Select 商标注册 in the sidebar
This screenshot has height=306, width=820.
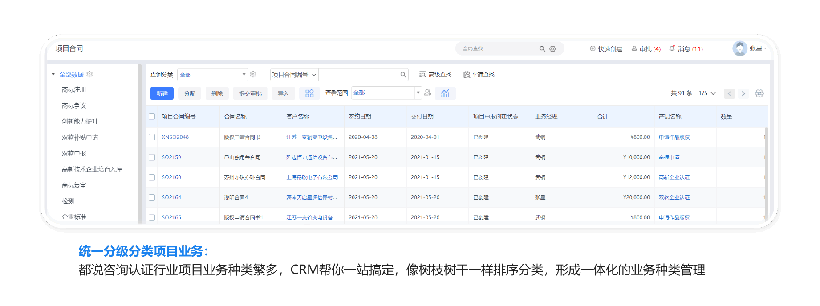74,90
